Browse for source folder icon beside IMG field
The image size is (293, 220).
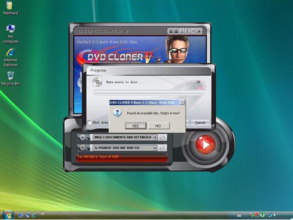pos(162,138)
